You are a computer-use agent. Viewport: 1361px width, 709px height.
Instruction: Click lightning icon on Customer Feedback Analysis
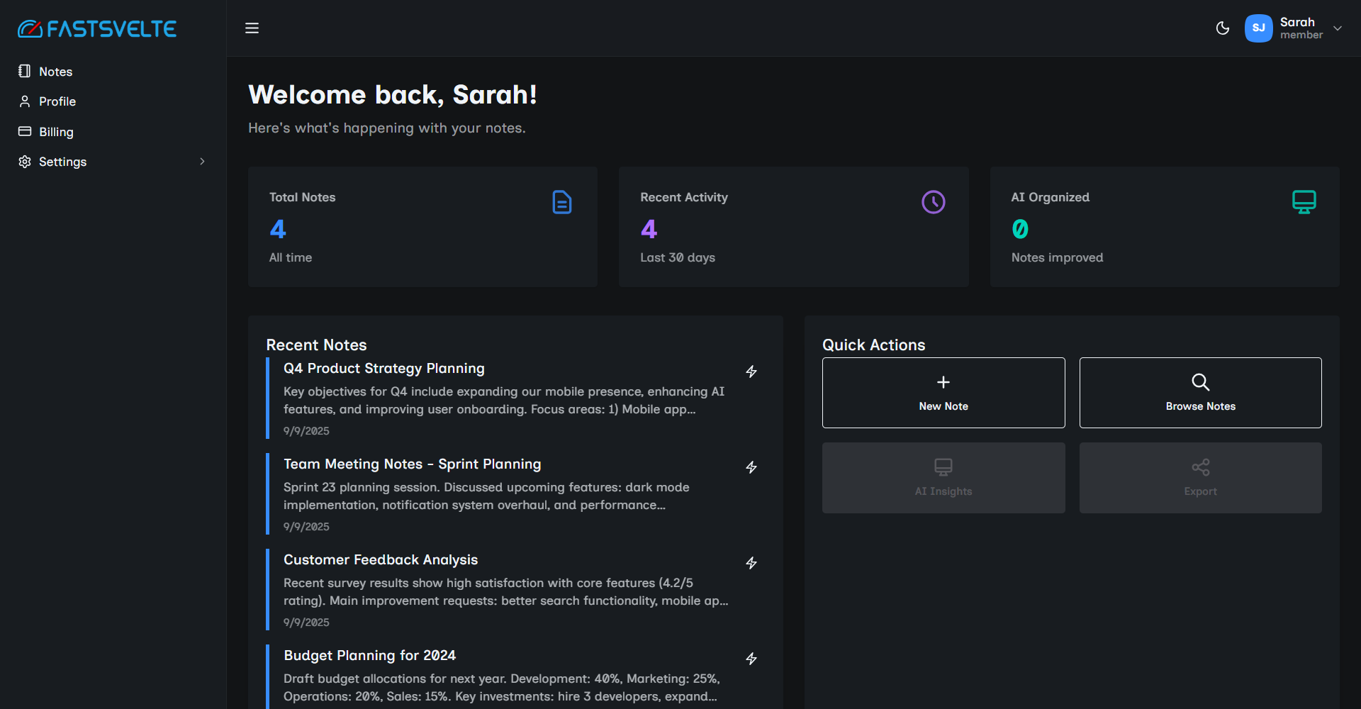click(x=751, y=563)
